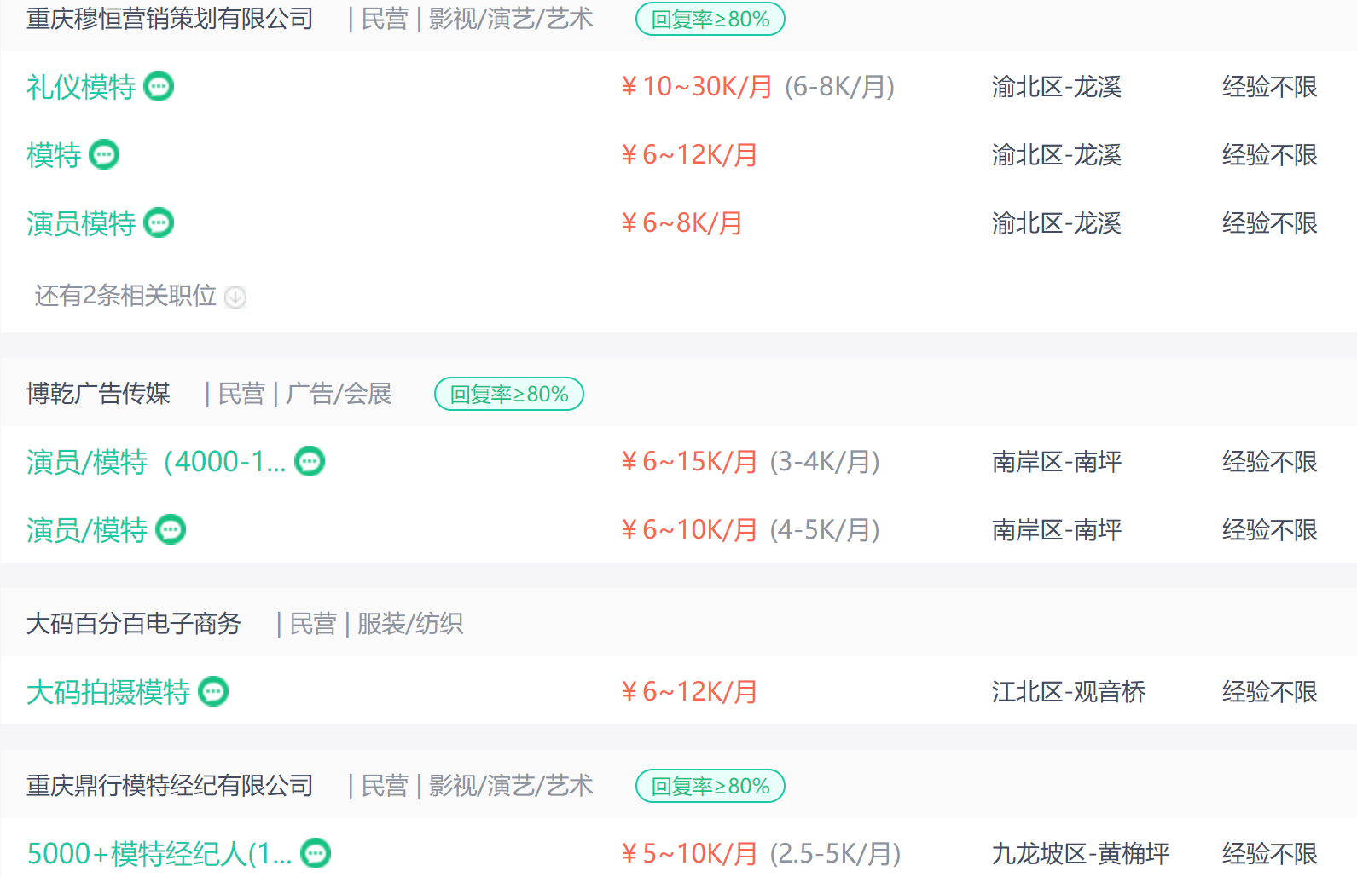Open chat icon next to second 演员/模特
1357x877 pixels.
pyautogui.click(x=171, y=530)
